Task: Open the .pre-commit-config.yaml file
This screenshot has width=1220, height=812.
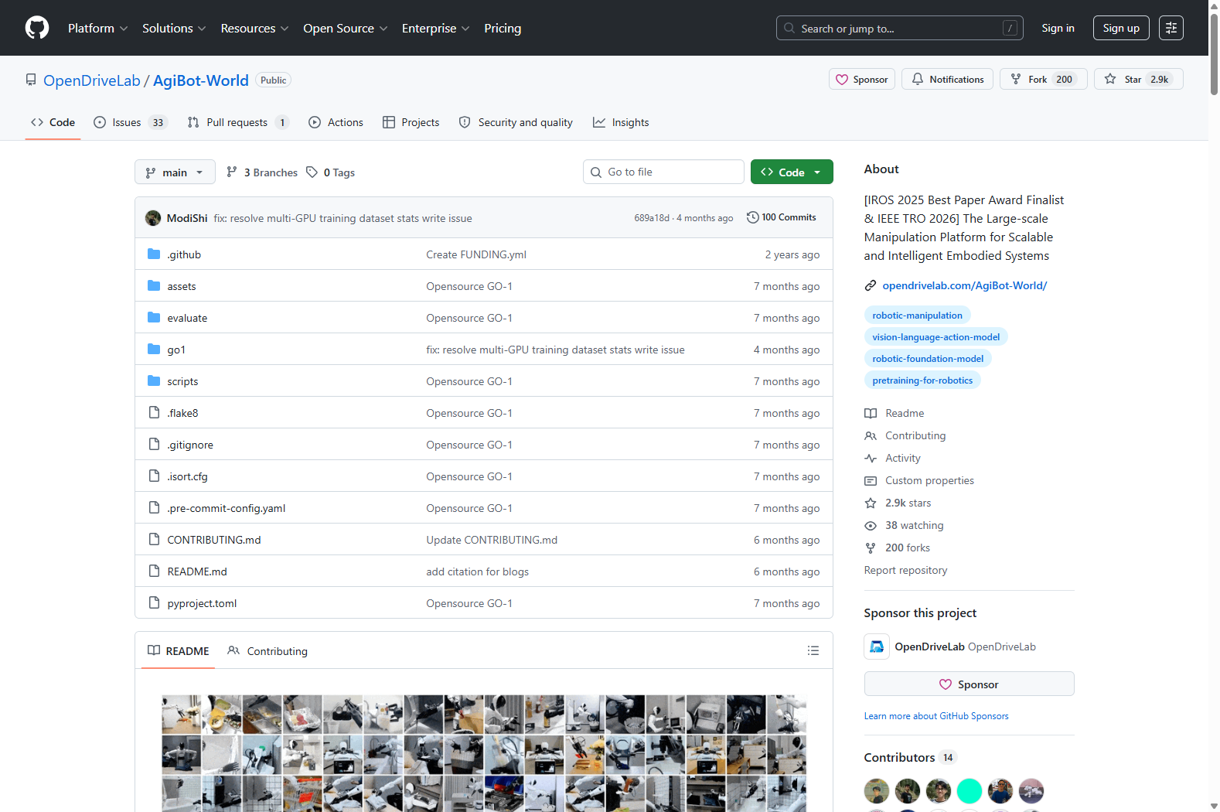Action: tap(227, 508)
